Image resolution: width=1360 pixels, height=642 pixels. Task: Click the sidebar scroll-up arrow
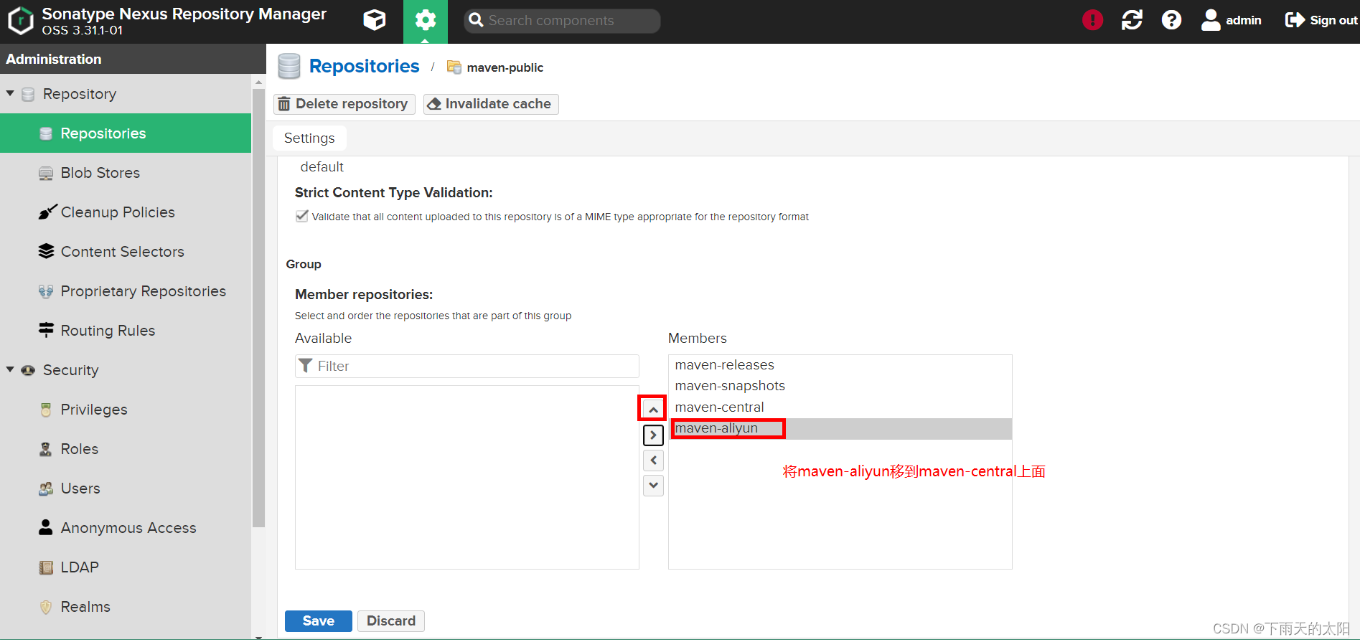(x=259, y=82)
